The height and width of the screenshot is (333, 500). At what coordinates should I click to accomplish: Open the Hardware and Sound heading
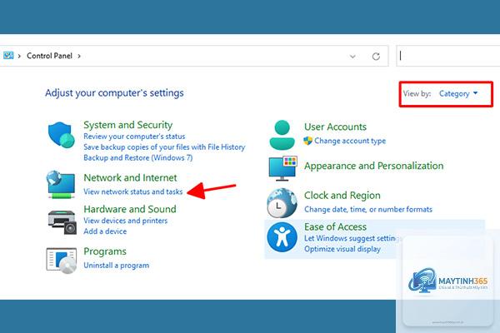[x=130, y=209]
